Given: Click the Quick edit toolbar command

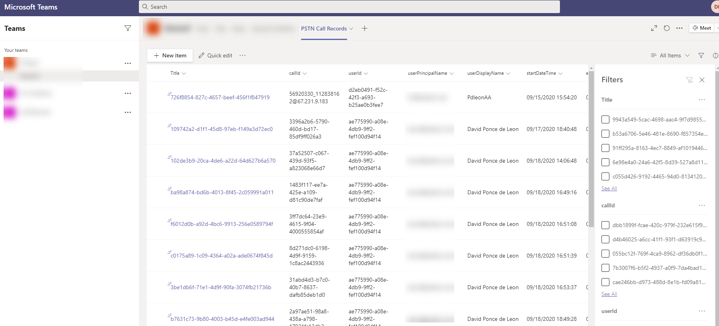Looking at the screenshot, I should pos(215,55).
